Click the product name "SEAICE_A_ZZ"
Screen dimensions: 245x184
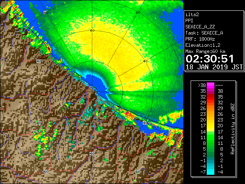tap(200, 27)
